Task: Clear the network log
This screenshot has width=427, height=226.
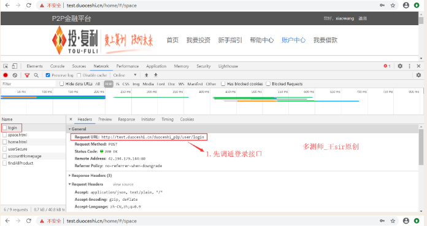Action: (x=15, y=75)
